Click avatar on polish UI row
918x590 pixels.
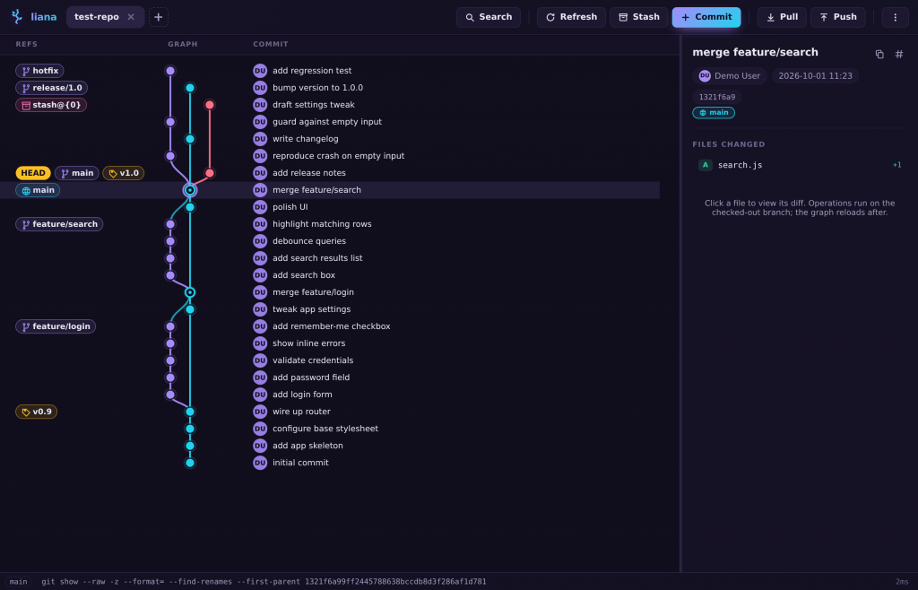(260, 206)
